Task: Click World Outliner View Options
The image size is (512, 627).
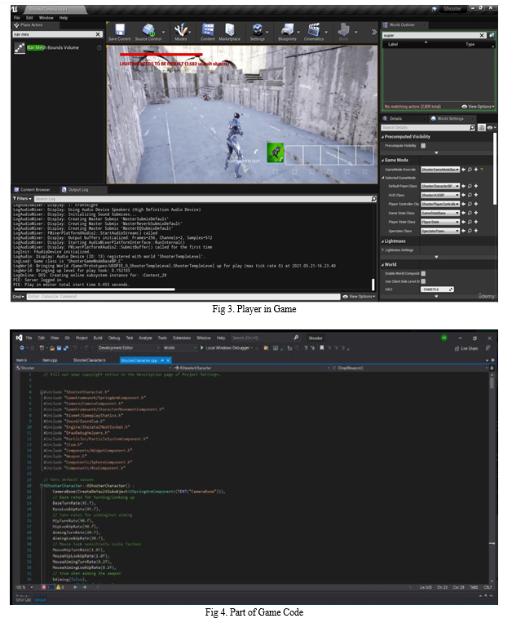Action: (x=478, y=106)
